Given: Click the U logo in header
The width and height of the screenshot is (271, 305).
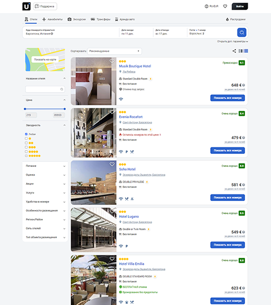Looking at the screenshot, I should pos(27,6).
